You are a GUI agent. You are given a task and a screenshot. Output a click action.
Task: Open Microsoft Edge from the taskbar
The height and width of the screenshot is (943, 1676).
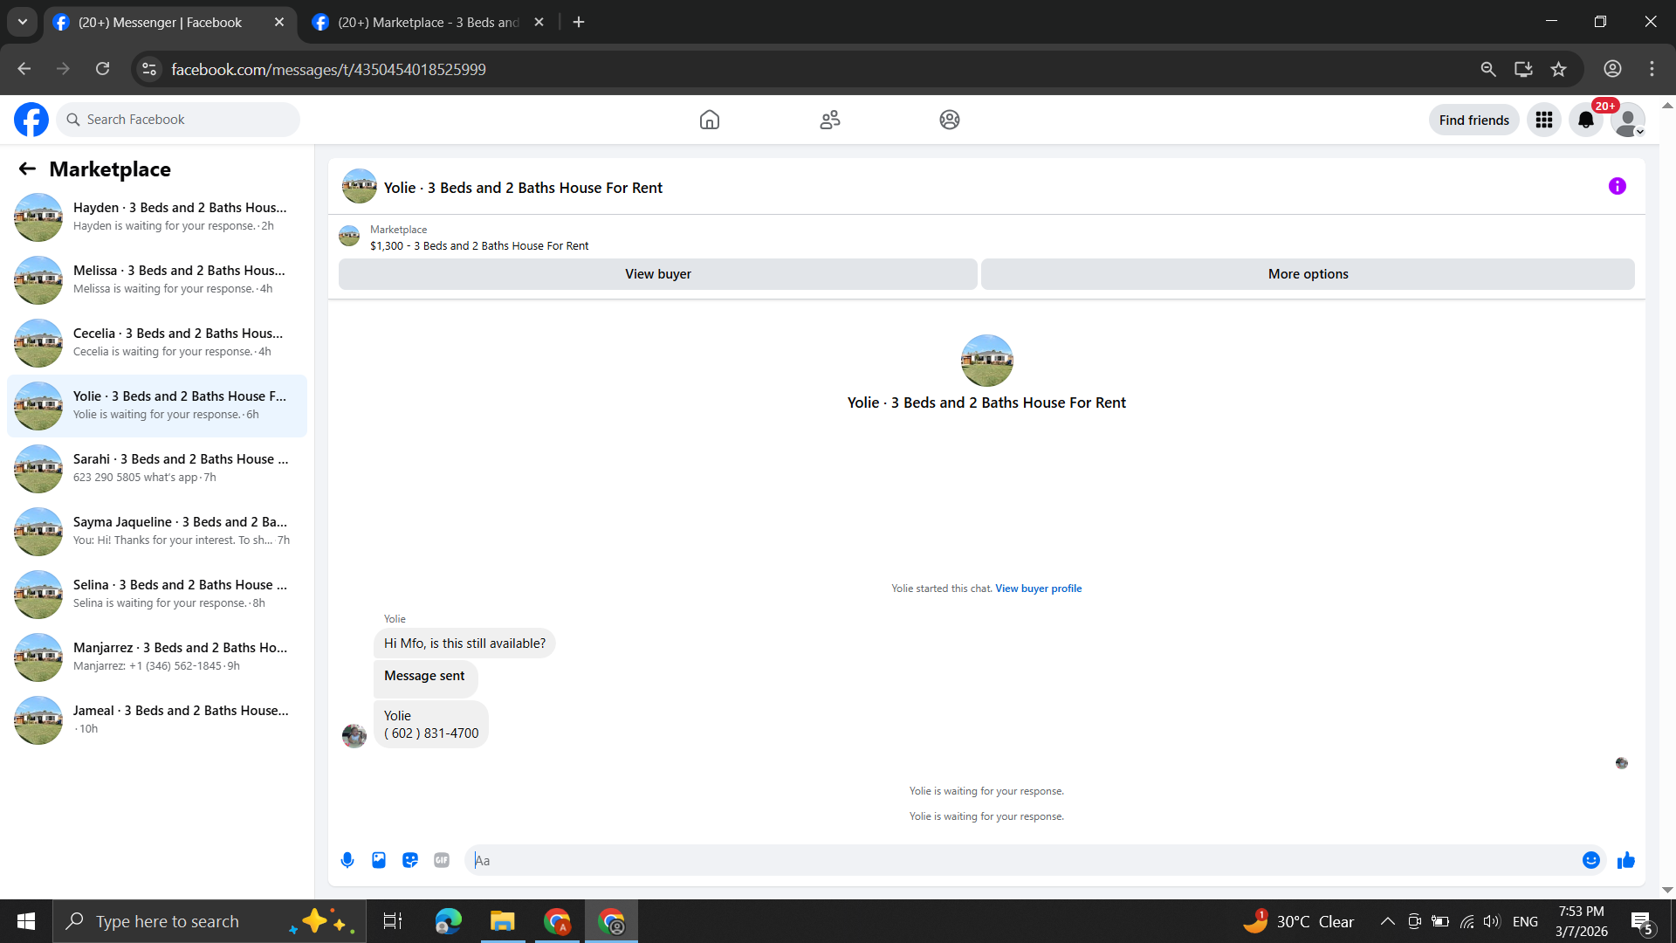point(449,921)
